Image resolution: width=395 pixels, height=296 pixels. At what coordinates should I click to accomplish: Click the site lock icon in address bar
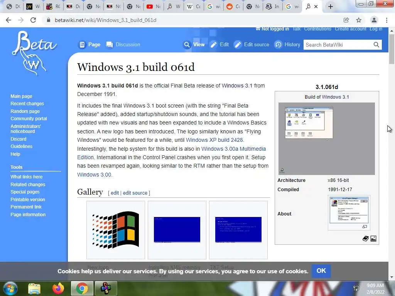coord(49,20)
